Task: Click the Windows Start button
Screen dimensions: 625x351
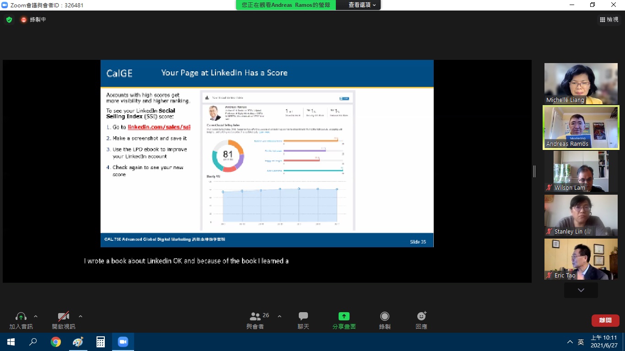Action: coord(11,342)
